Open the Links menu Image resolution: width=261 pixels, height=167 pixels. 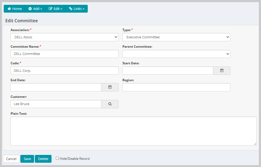pos(76,9)
